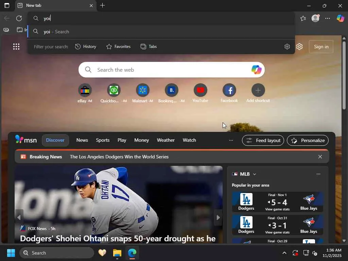
Task: Open Favorites star list icon in toolbar
Action: [303, 18]
